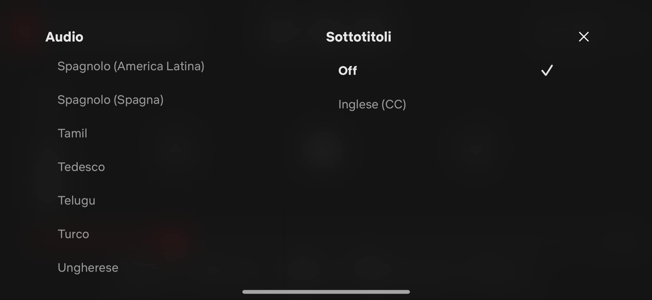Select the German (Tedesco) dub
Screen dimensions: 652x300
(81, 167)
